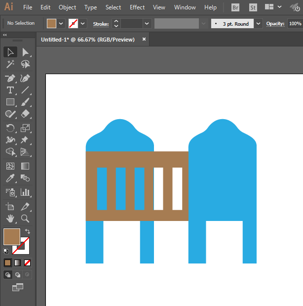This screenshot has height=306, width=303.
Task: Open Adobe Bridge with Br button
Action: 236,7
